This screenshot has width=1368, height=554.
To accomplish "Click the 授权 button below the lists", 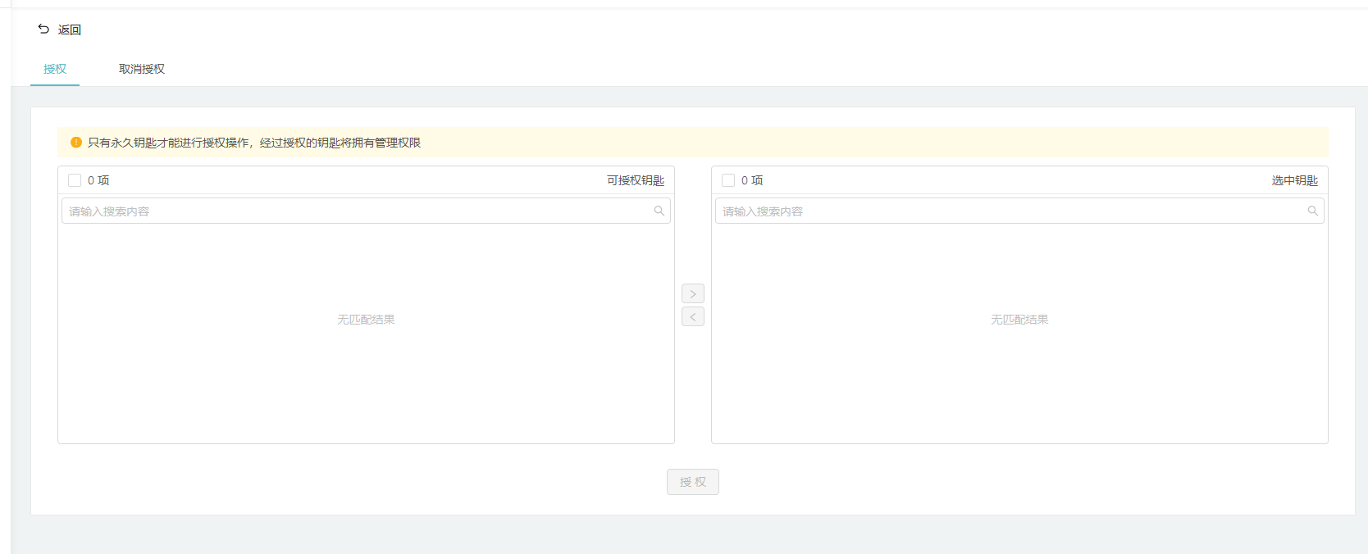I will point(692,482).
